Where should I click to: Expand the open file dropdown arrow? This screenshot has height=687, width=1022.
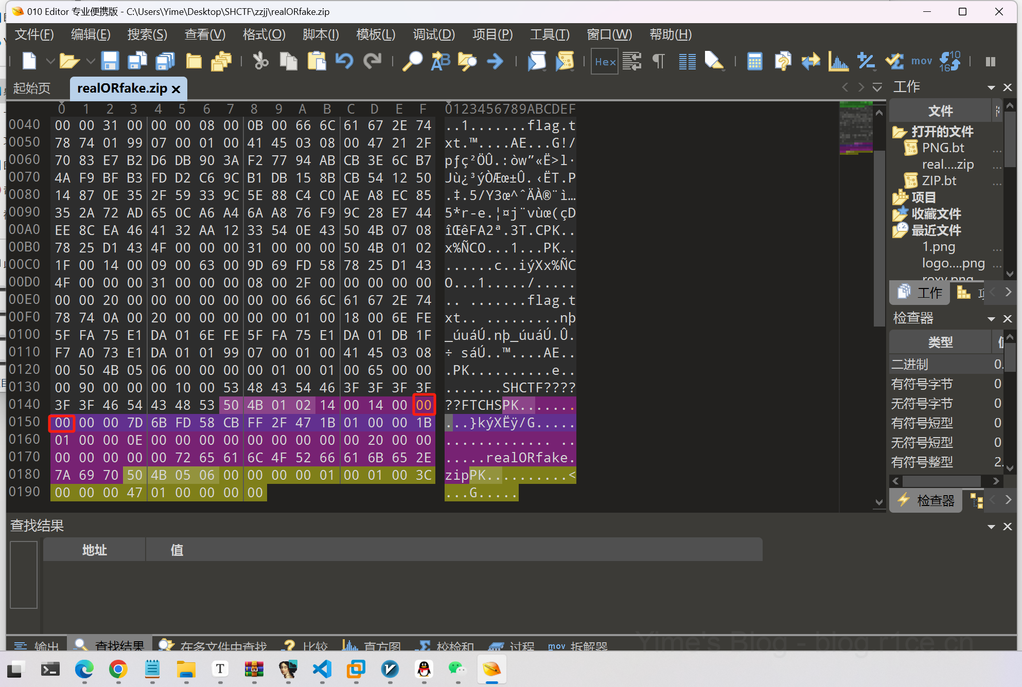[91, 61]
